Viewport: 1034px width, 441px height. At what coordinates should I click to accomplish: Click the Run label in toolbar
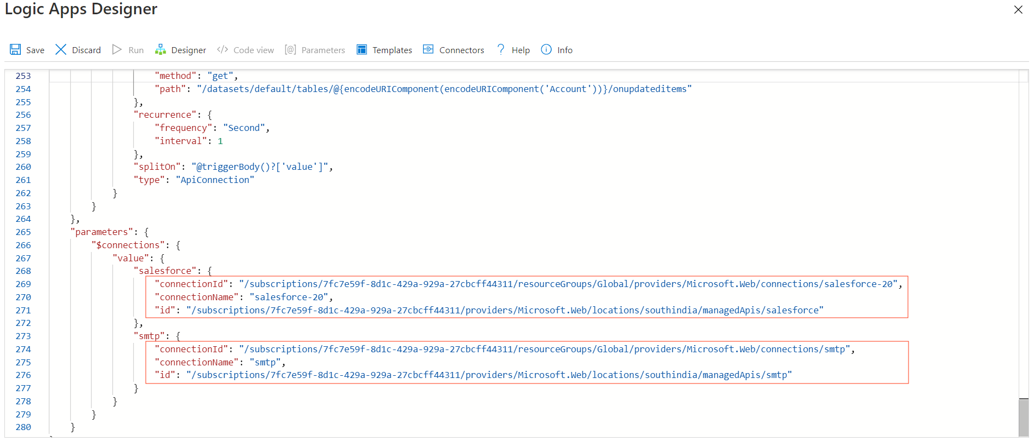pyautogui.click(x=136, y=50)
